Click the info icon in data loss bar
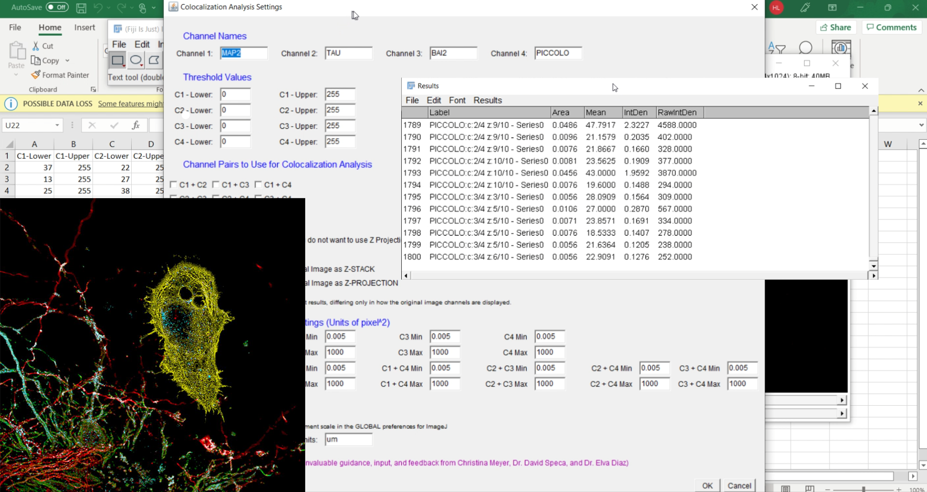The height and width of the screenshot is (492, 927). click(x=11, y=104)
